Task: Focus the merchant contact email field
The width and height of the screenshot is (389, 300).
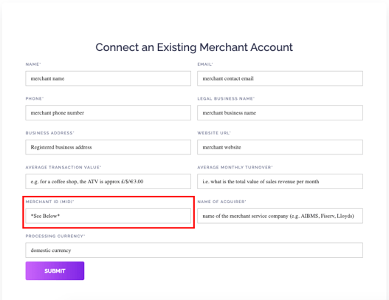Action: coord(280,78)
